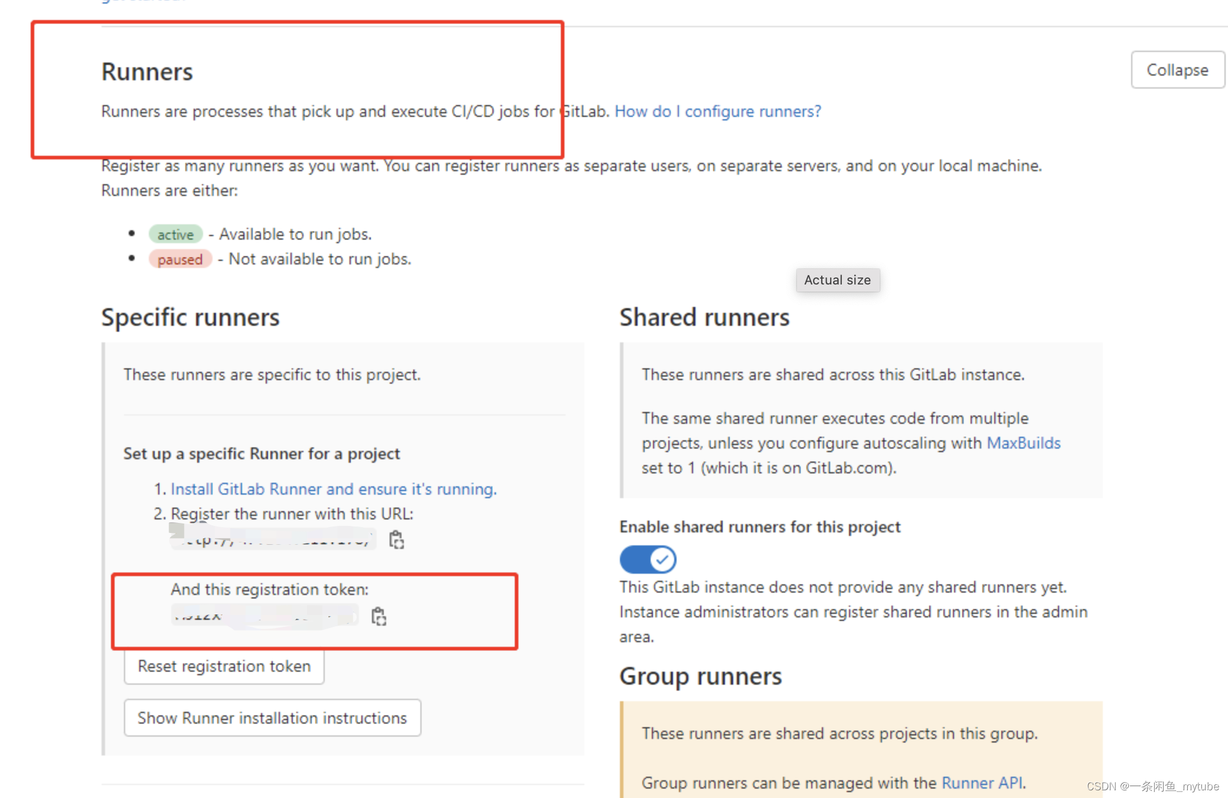Screen dimensions: 1228x798
Task: Click the Runners section heading
Action: point(147,72)
